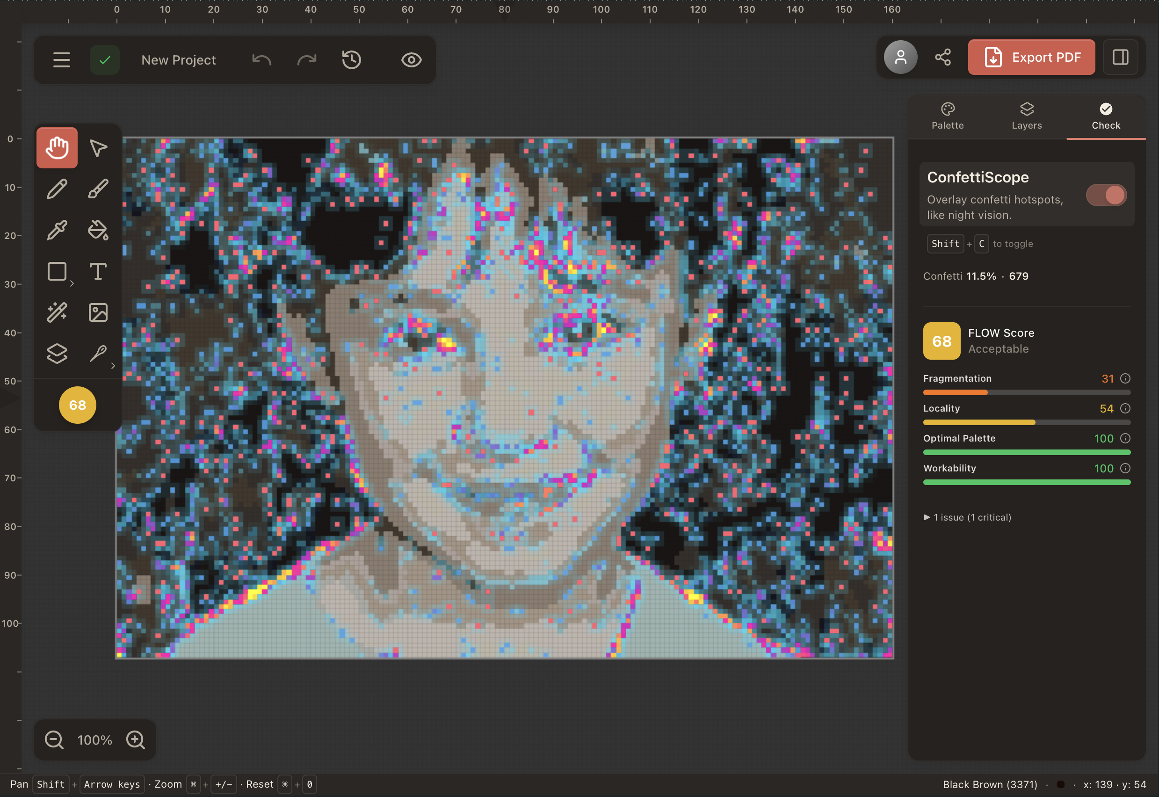Select the Image import tool
This screenshot has height=797, width=1159.
coord(98,312)
